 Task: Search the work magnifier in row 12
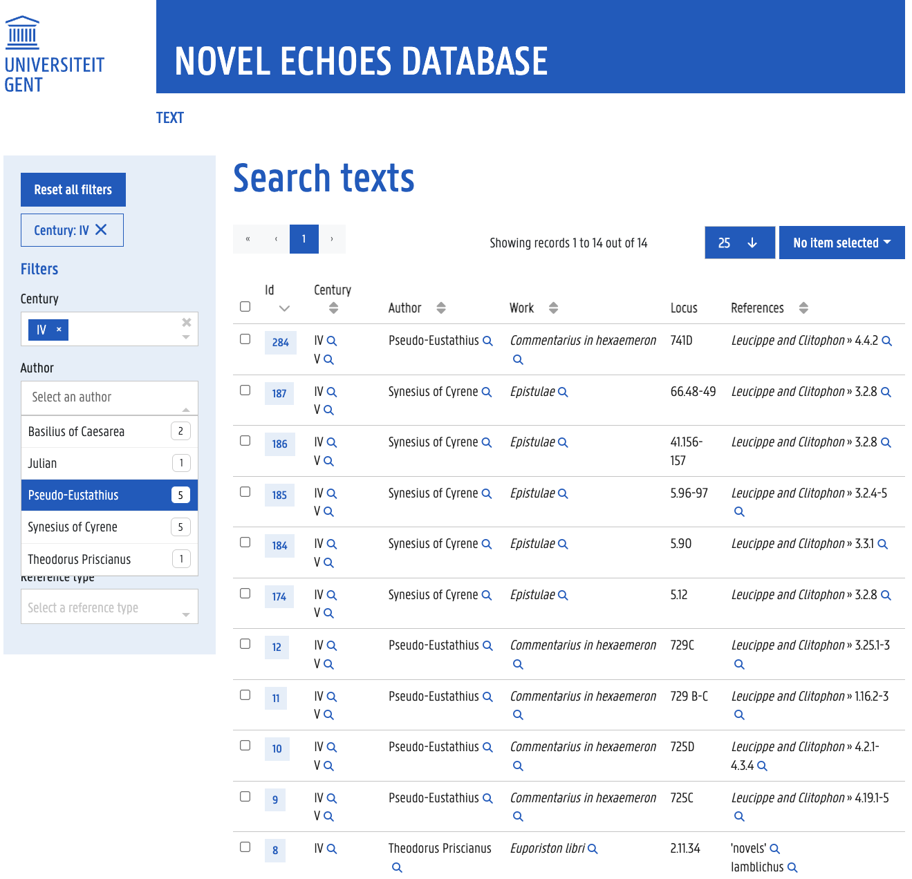[x=518, y=664]
